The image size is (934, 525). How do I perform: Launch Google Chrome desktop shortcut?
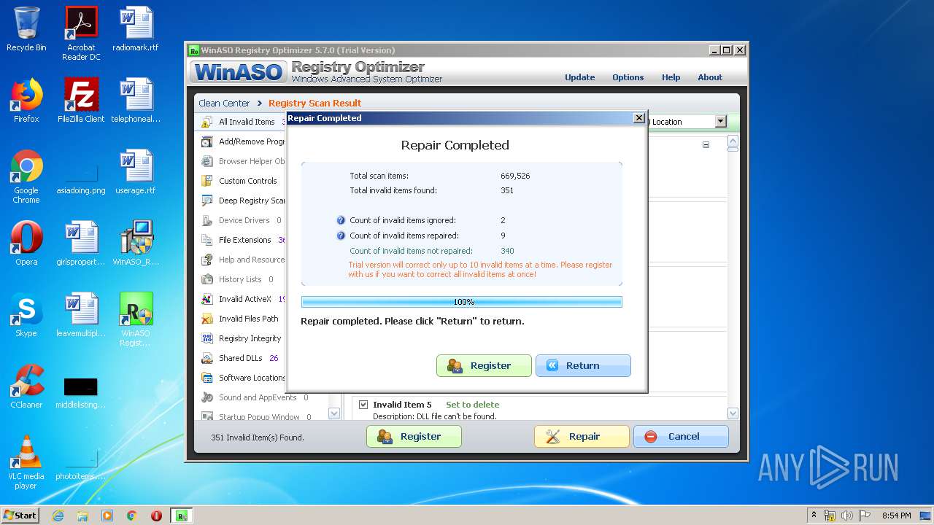point(26,176)
